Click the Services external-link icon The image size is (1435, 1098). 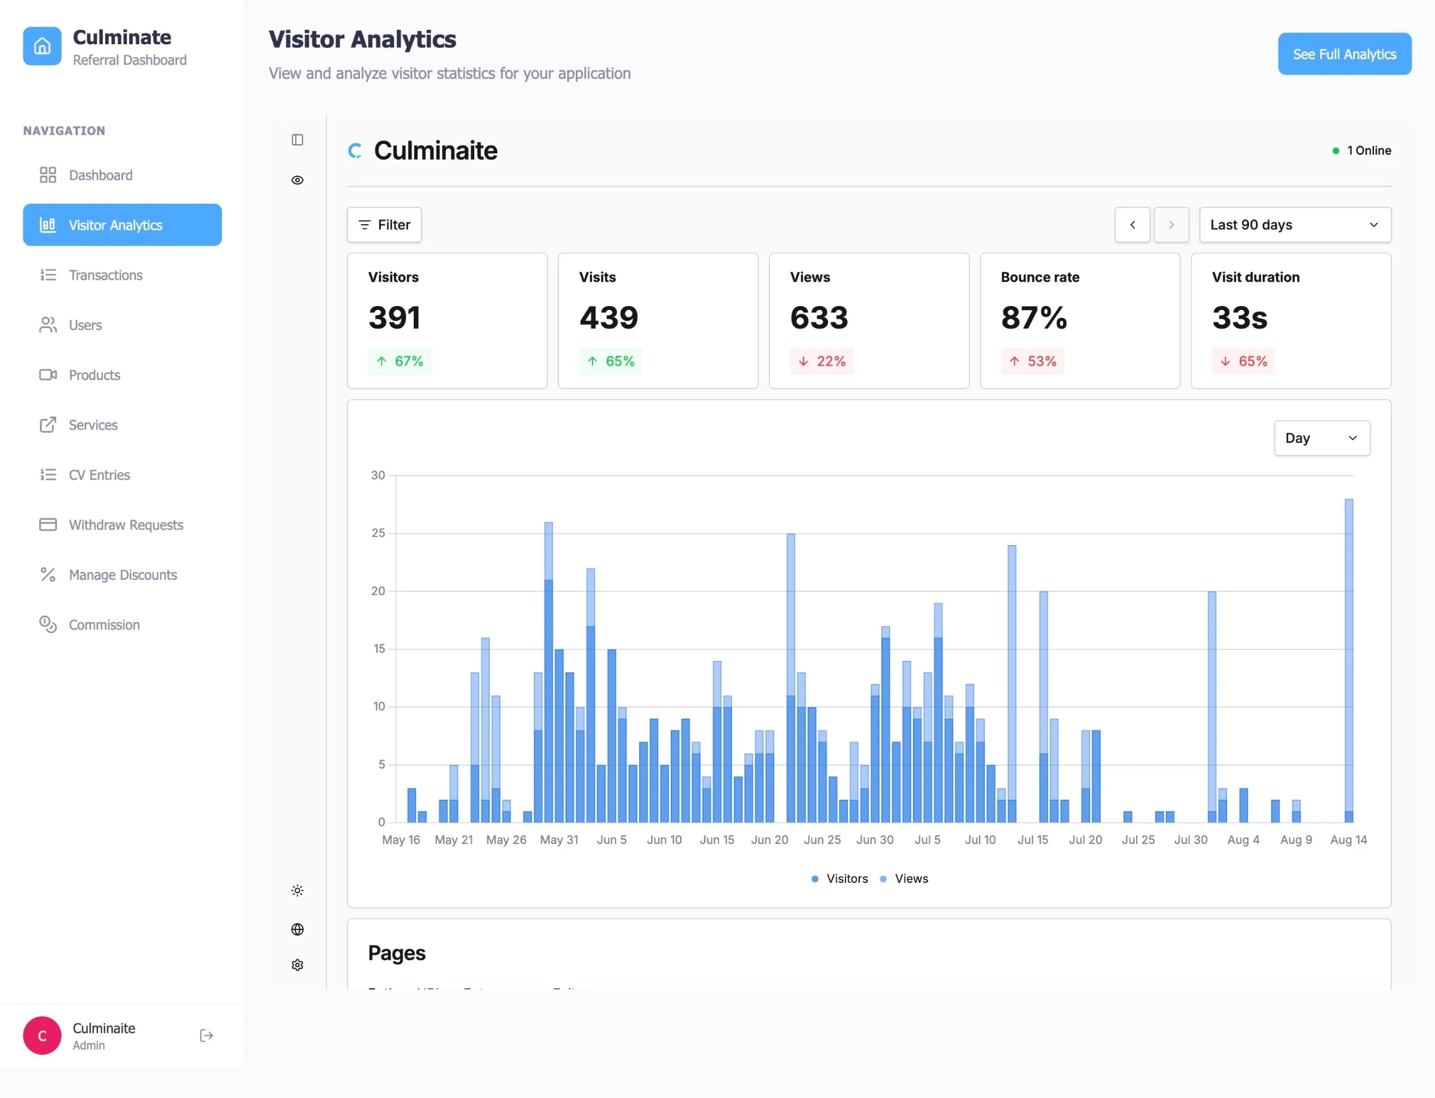click(x=48, y=425)
